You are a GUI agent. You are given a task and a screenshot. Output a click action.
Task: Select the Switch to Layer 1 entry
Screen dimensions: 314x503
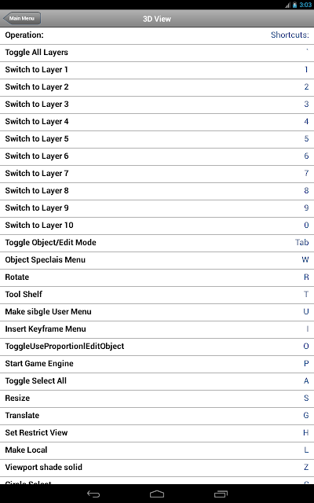157,70
